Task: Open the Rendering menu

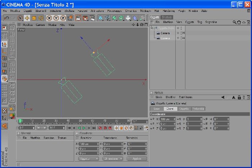Action: (168, 11)
